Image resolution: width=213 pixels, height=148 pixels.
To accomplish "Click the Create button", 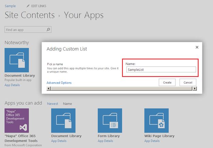I will coord(167,82).
